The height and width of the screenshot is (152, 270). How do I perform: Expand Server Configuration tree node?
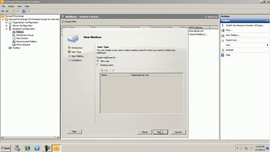6,26
